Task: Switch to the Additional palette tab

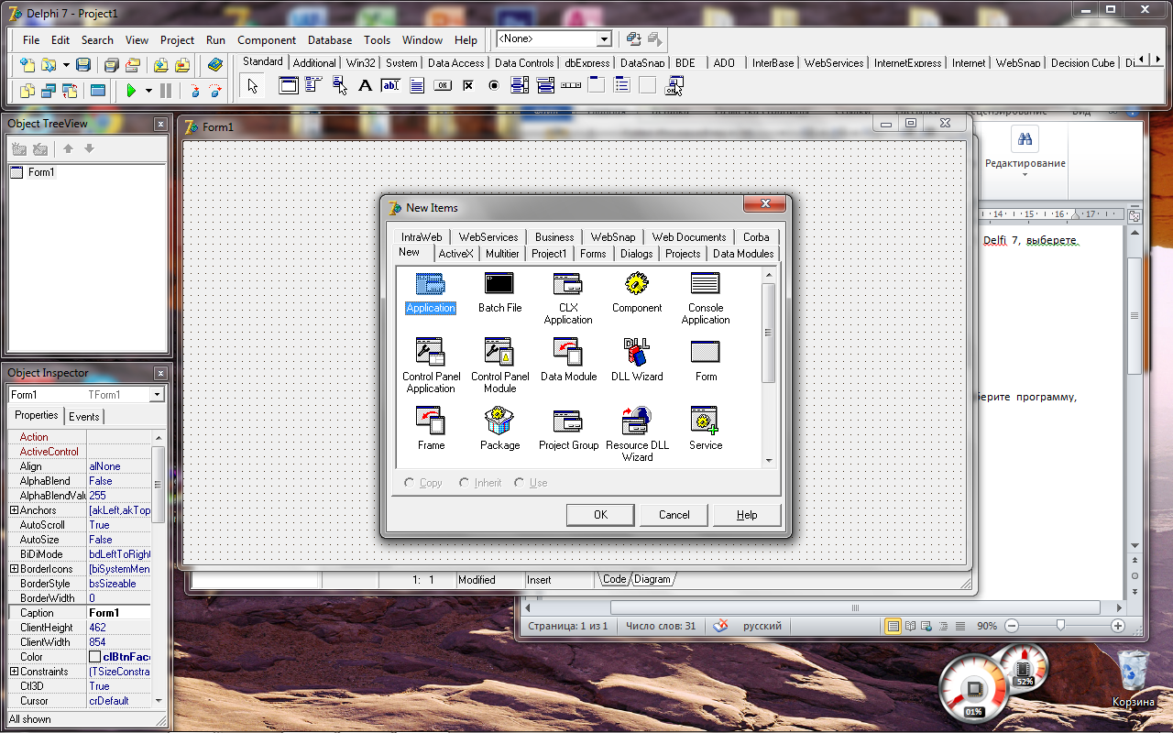Action: point(314,63)
